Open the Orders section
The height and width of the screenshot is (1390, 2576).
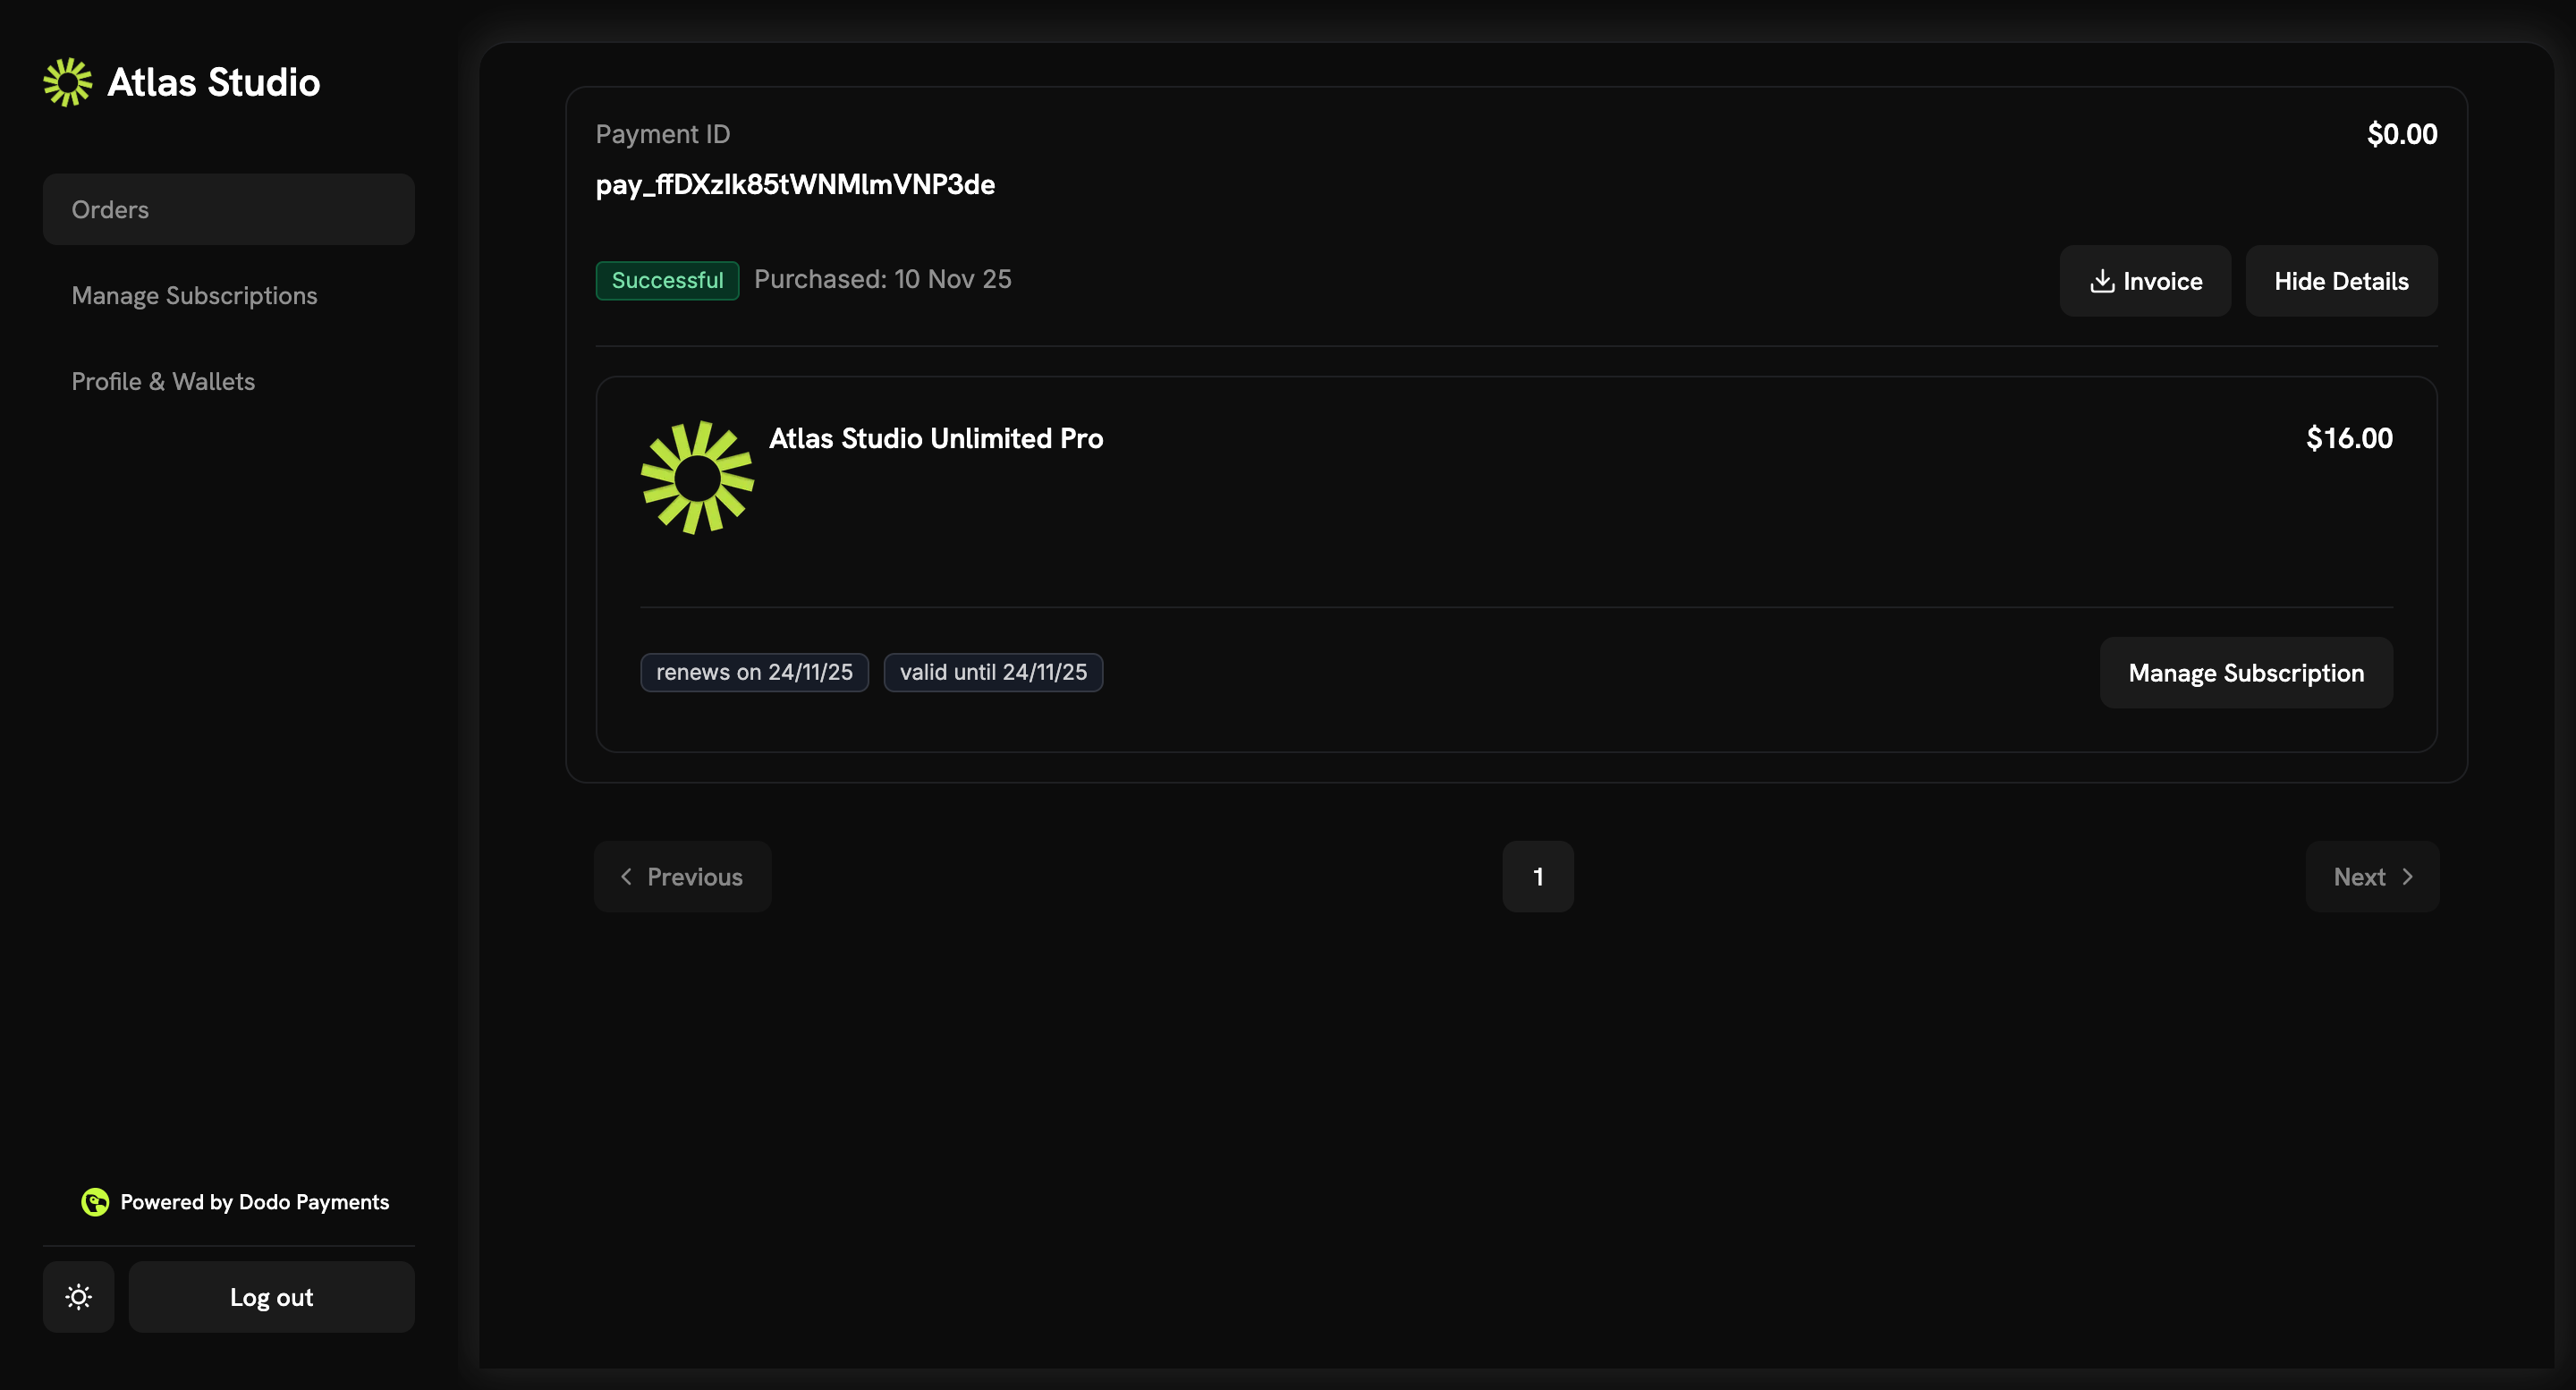point(109,209)
